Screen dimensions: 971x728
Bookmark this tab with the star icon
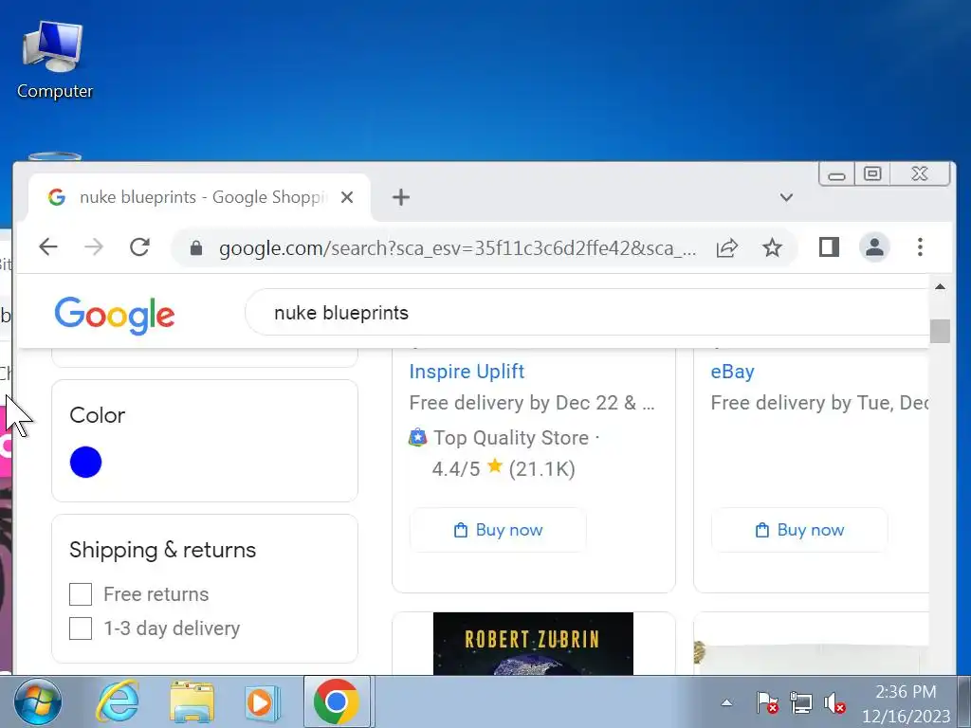(x=772, y=247)
